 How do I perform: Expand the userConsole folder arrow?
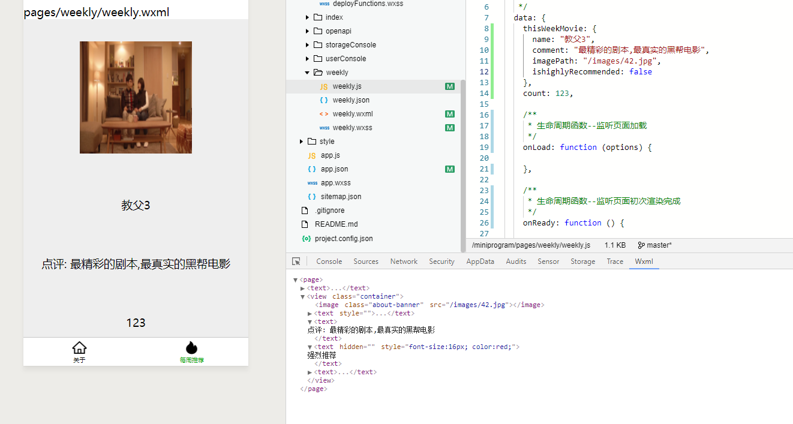tap(308, 59)
